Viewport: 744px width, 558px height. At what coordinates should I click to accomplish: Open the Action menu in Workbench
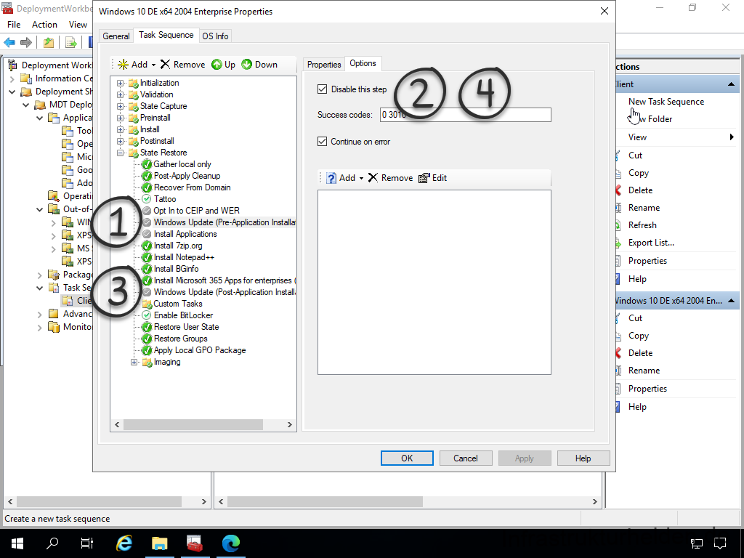(x=44, y=25)
